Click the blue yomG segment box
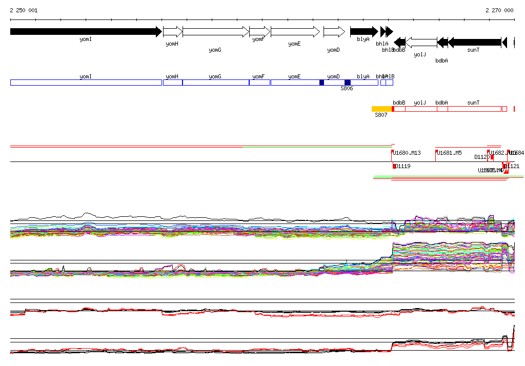Image resolution: width=525 pixels, height=366 pixels. click(216, 83)
